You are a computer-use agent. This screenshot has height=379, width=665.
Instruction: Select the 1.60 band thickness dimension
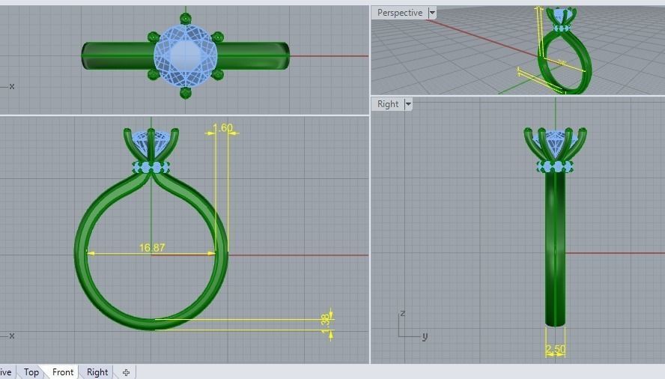(x=222, y=128)
